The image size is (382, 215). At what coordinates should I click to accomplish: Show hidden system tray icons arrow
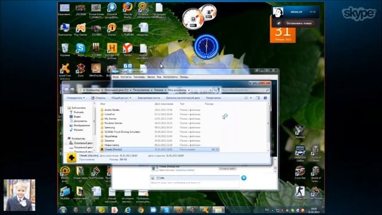(272, 210)
